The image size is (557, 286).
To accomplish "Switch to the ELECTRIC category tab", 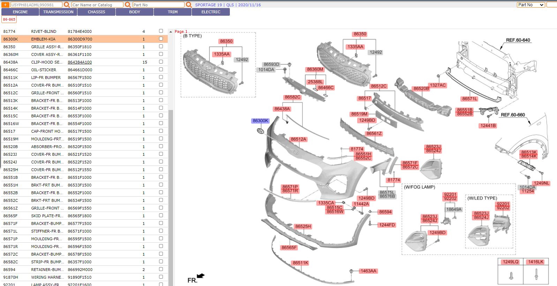I will click(211, 12).
